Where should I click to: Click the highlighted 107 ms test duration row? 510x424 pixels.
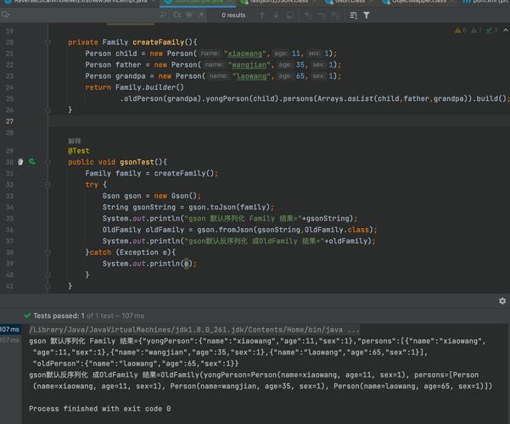(x=10, y=329)
